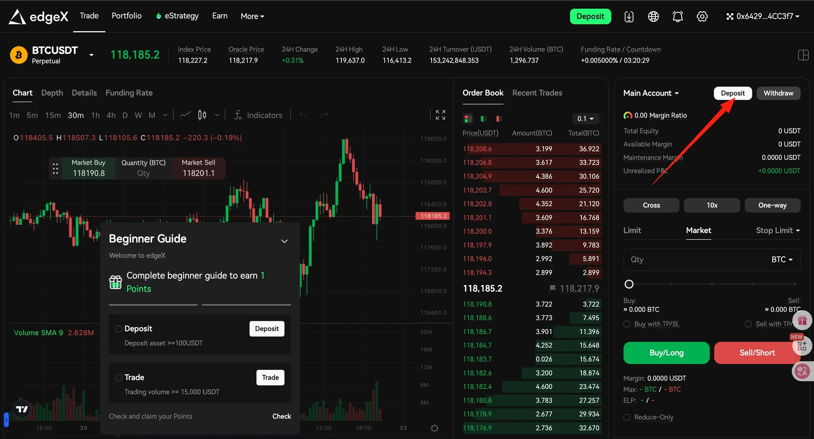The width and height of the screenshot is (814, 439).
Task: Open wallet 0x6429...4CC3f7 dropdown
Action: click(x=763, y=16)
